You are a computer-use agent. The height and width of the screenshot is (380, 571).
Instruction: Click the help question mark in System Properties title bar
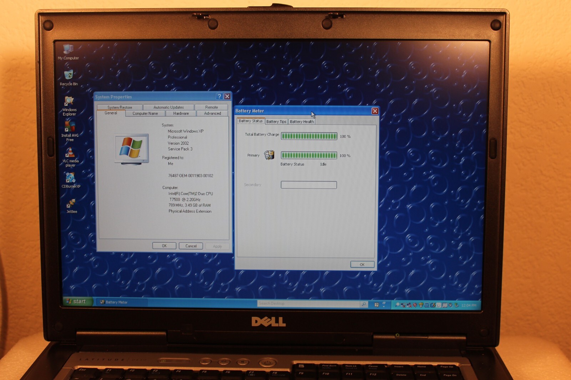pyautogui.click(x=219, y=96)
